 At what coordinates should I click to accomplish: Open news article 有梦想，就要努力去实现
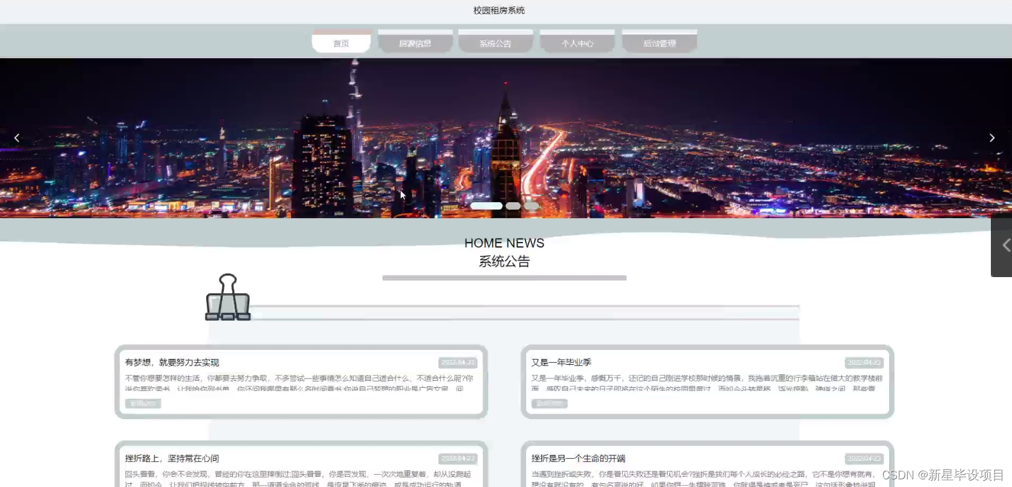pos(172,362)
